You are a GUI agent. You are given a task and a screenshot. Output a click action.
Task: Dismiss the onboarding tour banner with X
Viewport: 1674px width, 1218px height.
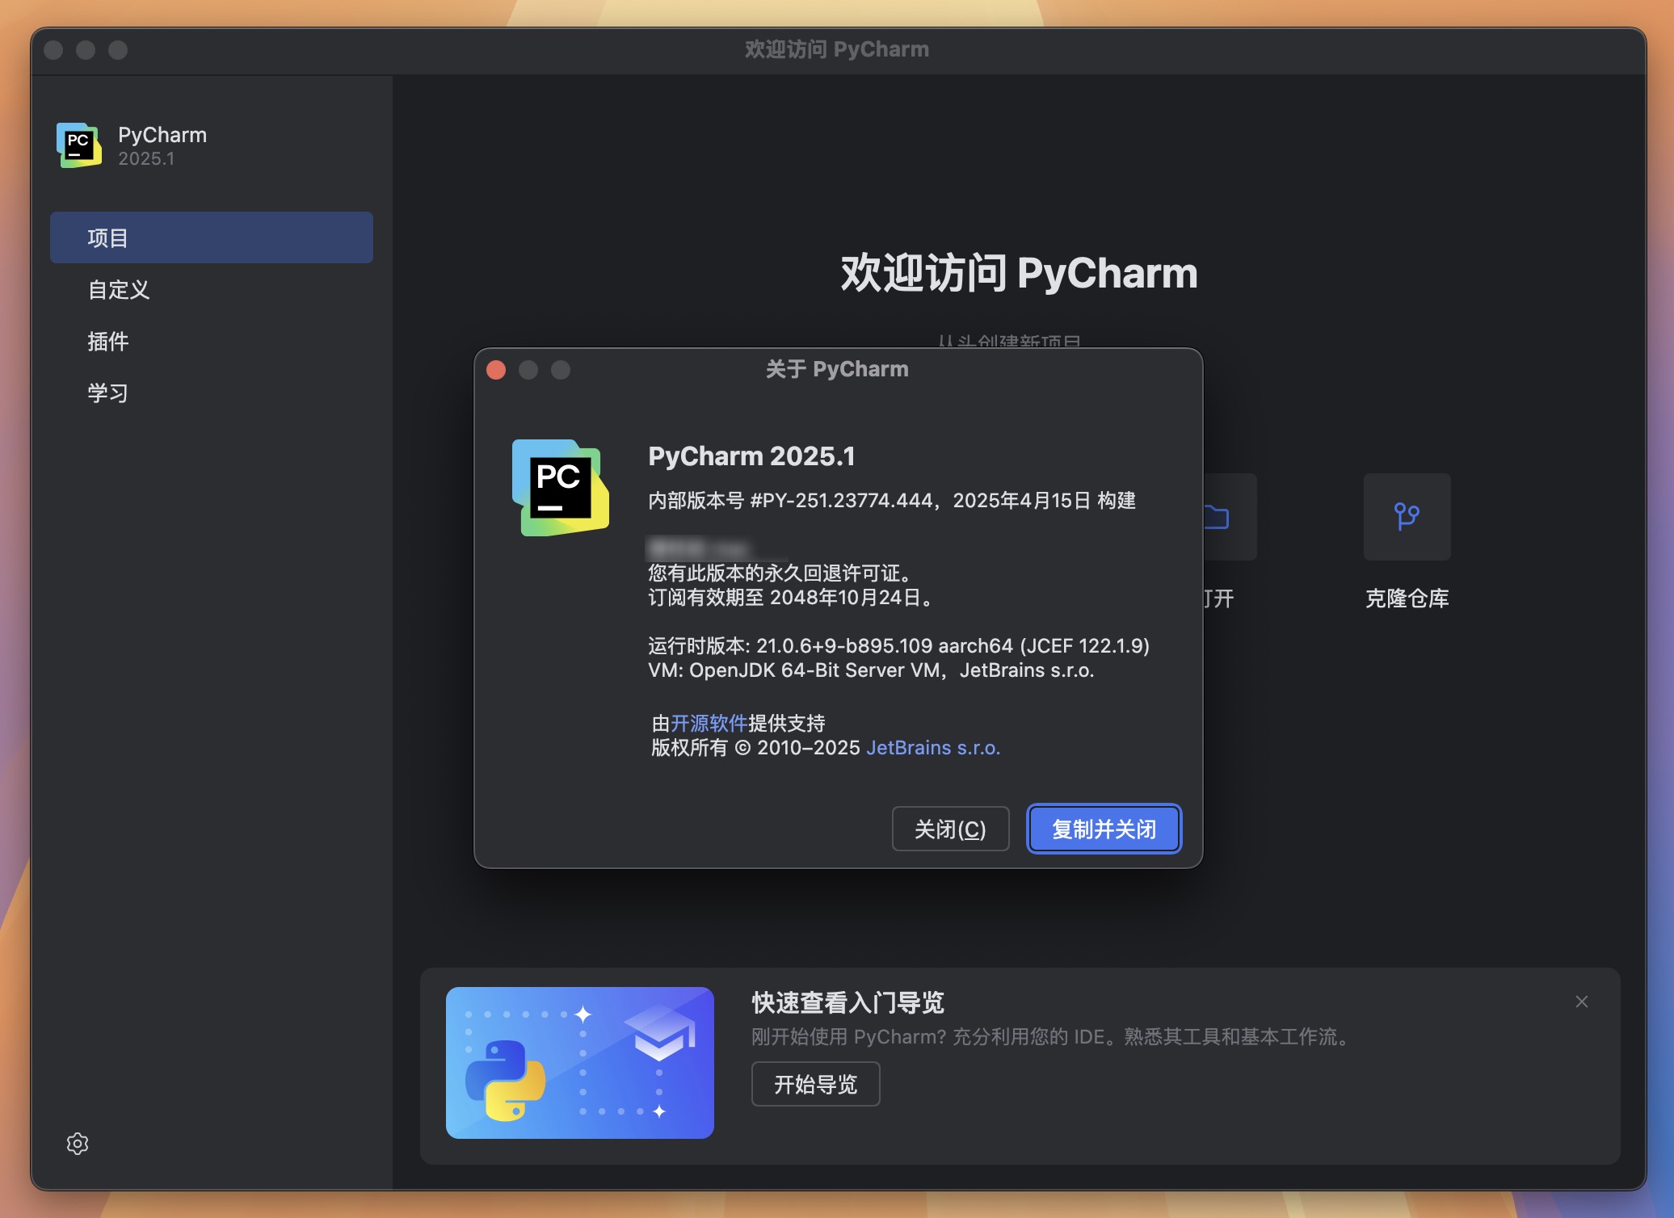point(1582,1002)
